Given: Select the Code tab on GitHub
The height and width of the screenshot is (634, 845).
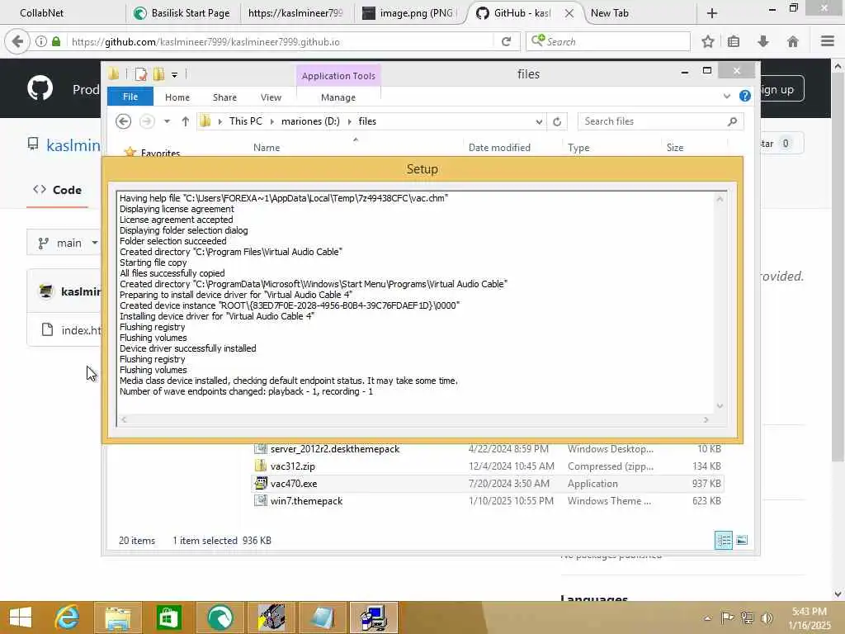Looking at the screenshot, I should [x=57, y=190].
